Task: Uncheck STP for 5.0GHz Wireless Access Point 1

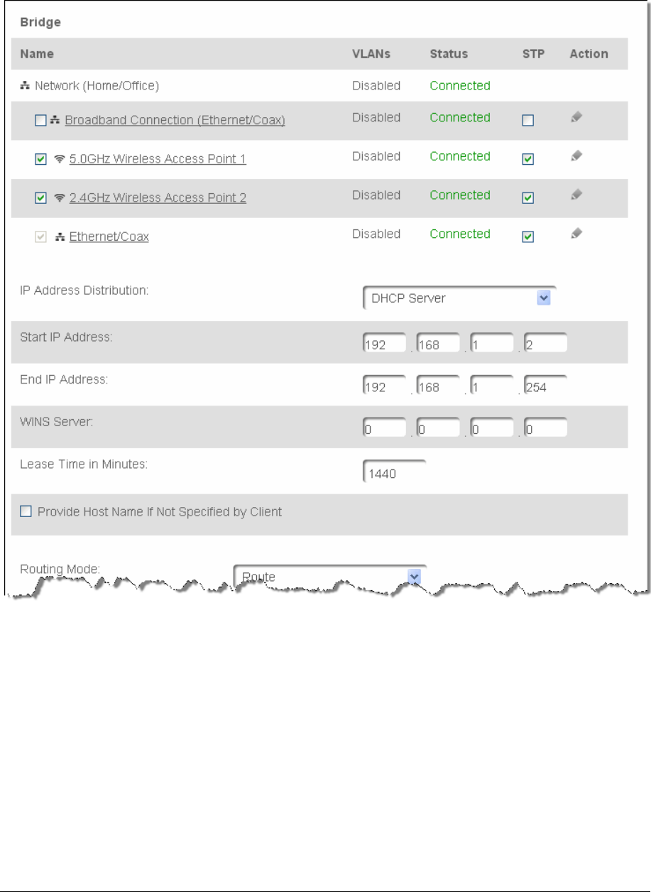Action: tap(527, 160)
